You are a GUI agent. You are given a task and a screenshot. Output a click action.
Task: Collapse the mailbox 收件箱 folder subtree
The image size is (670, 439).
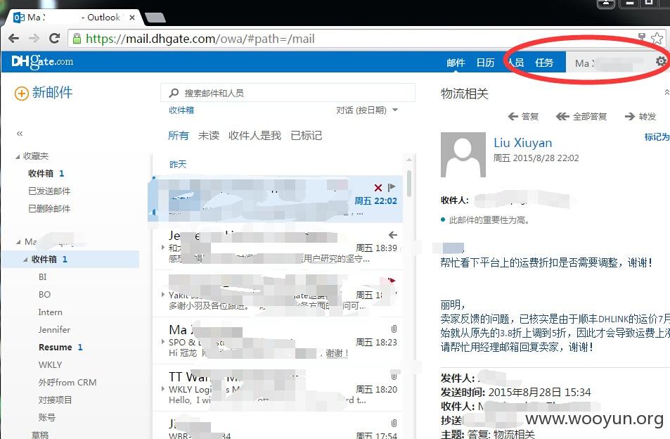25,260
